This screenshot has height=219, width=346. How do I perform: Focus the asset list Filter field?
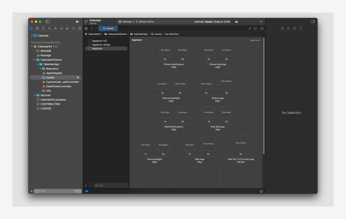tap(111, 186)
